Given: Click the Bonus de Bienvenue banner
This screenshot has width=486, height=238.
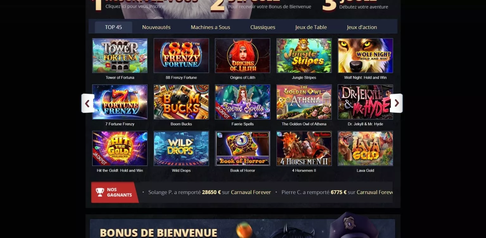Looking at the screenshot, I should coord(242,229).
